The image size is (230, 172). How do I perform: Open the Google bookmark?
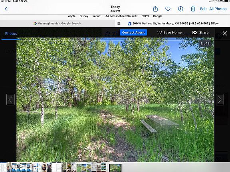coord(158,16)
